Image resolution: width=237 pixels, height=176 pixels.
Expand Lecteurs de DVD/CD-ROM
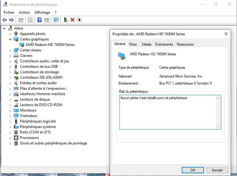pos(10,105)
